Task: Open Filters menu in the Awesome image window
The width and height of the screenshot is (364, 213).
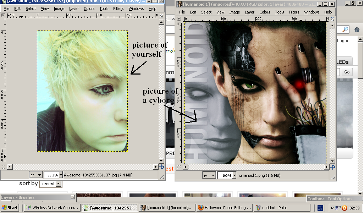Action: pyautogui.click(x=118, y=9)
